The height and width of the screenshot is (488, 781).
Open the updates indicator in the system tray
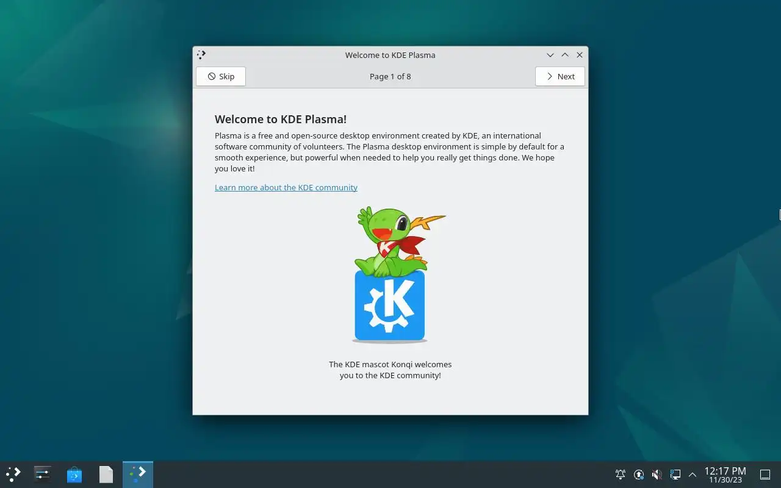[x=639, y=474]
